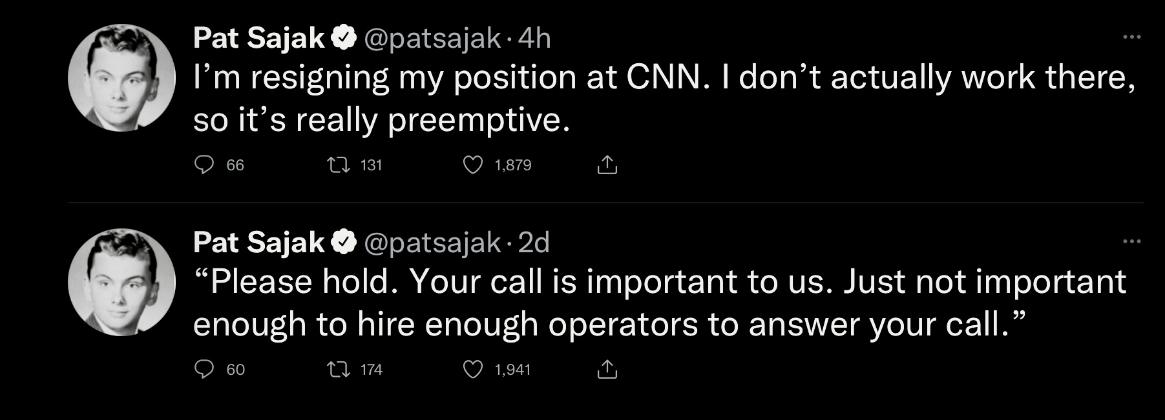The width and height of the screenshot is (1165, 420).
Task: Click the @patsajak handle on the second tweet
Action: (432, 243)
